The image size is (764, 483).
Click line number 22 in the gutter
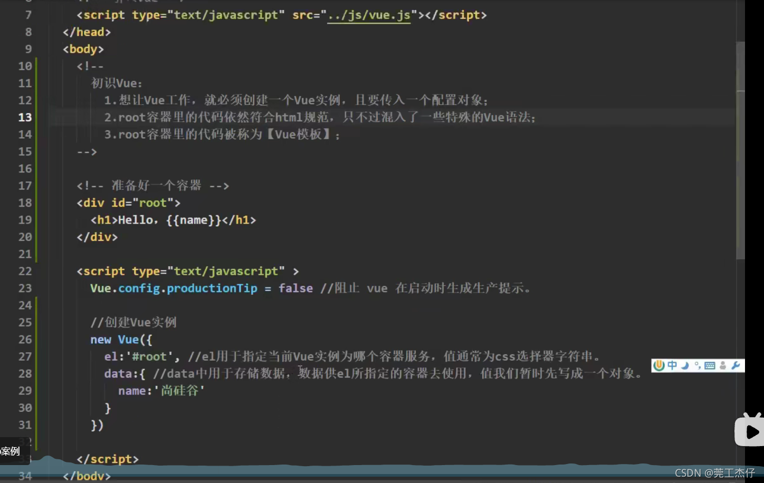coord(25,271)
